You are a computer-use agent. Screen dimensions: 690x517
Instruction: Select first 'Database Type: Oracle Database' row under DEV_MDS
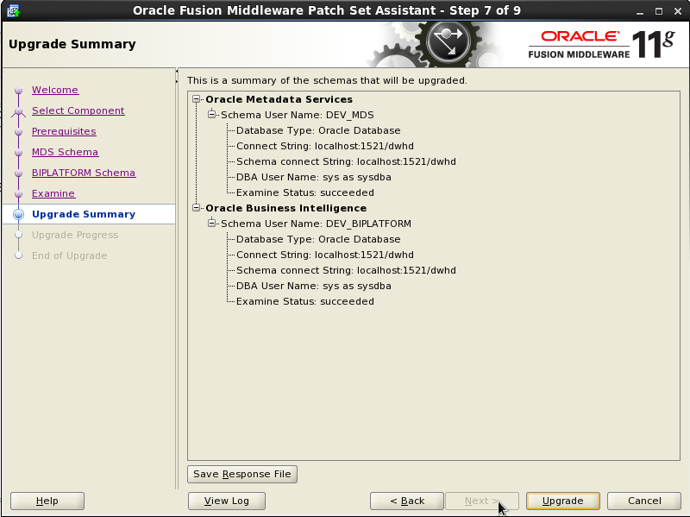(318, 130)
